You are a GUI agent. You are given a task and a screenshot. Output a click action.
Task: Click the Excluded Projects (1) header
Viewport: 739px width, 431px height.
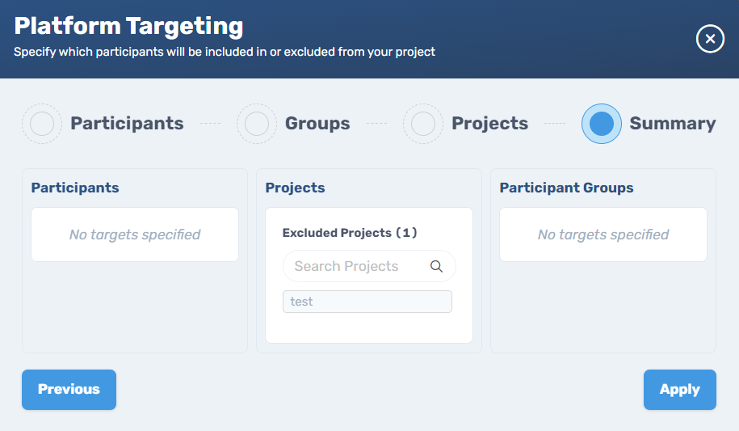[350, 233]
